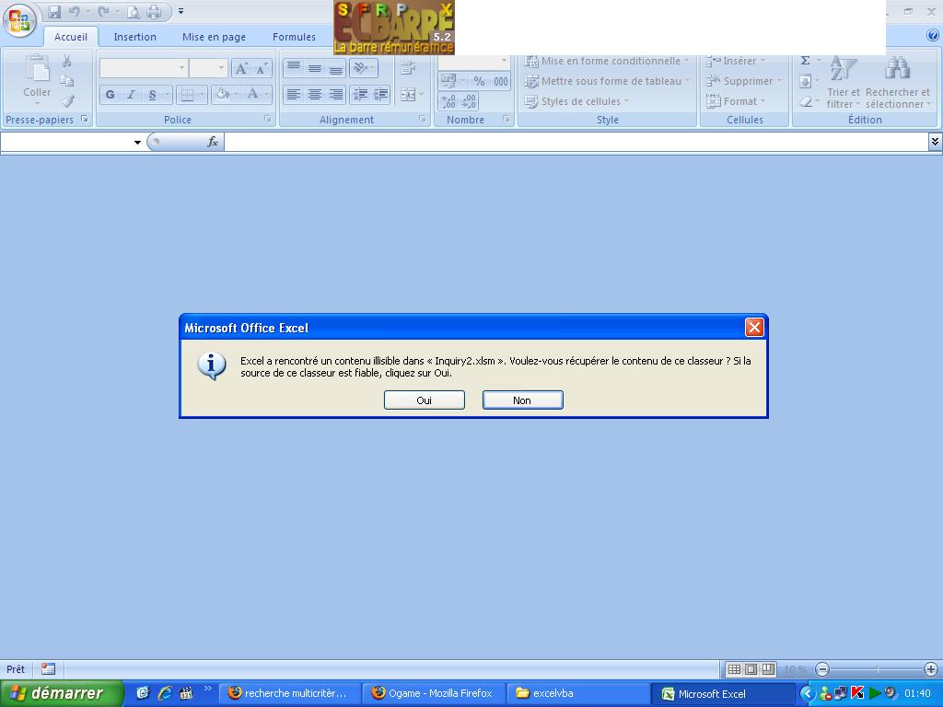Click the Copy icon
The width and height of the screenshot is (943, 707).
click(66, 81)
